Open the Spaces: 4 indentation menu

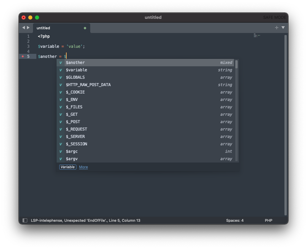[x=235, y=220]
